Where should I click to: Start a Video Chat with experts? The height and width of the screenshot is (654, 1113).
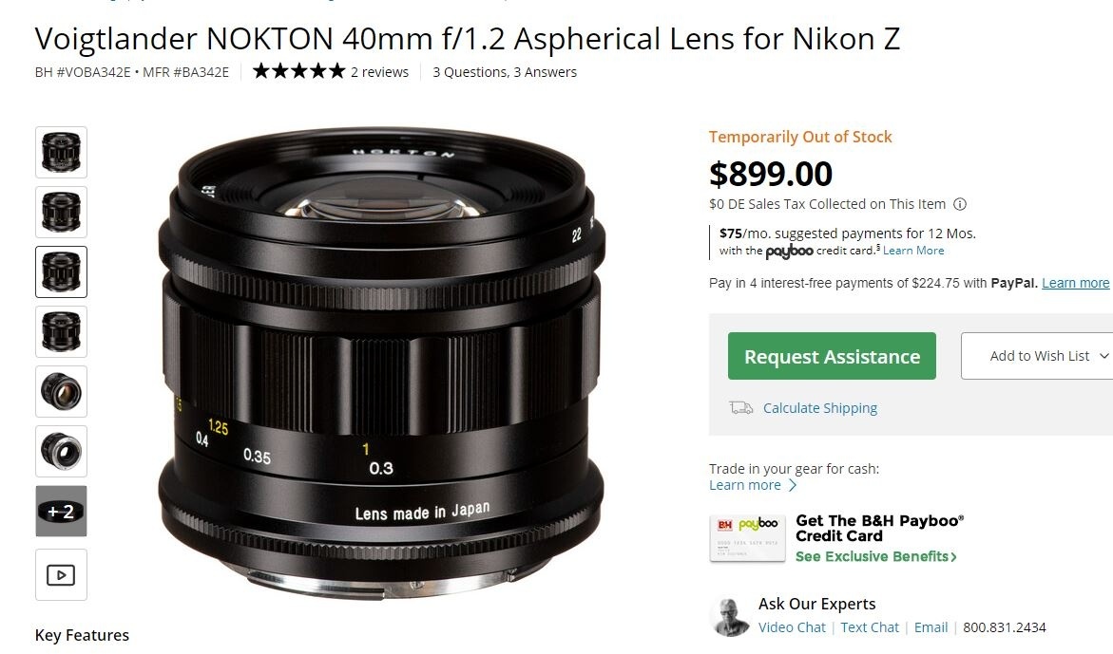click(x=792, y=627)
